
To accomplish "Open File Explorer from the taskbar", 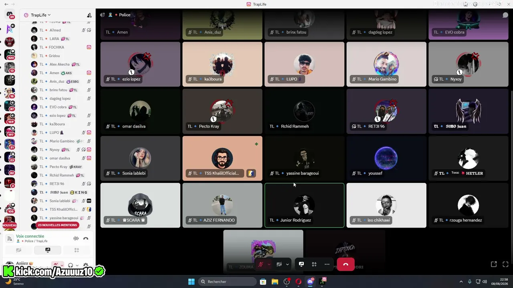I will click(x=275, y=282).
